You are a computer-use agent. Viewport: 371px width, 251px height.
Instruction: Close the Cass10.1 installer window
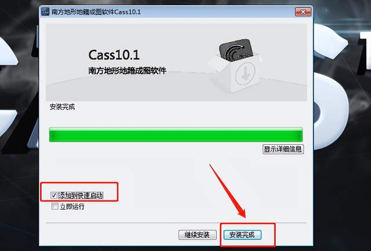(303, 12)
